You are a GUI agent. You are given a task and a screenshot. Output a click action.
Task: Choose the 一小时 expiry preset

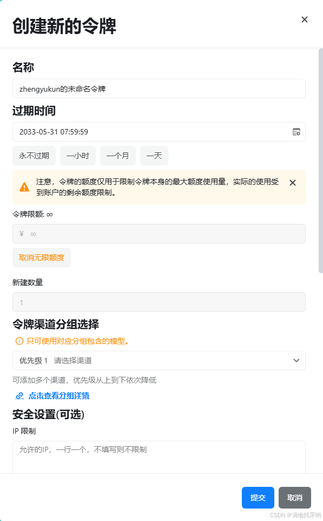point(78,156)
